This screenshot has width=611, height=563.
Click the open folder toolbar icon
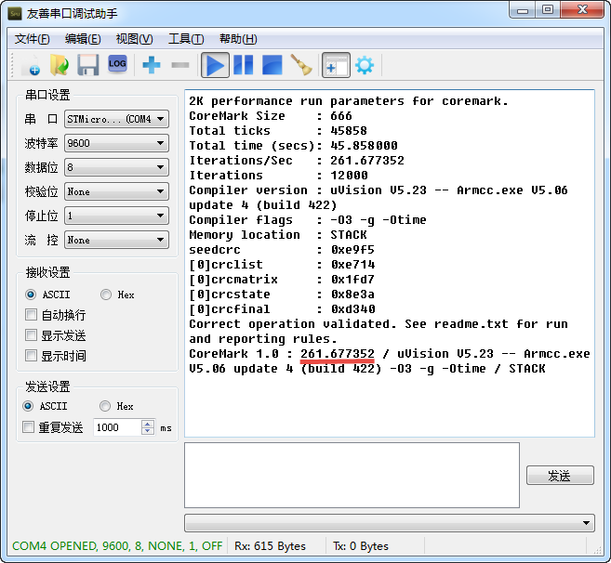tap(59, 65)
